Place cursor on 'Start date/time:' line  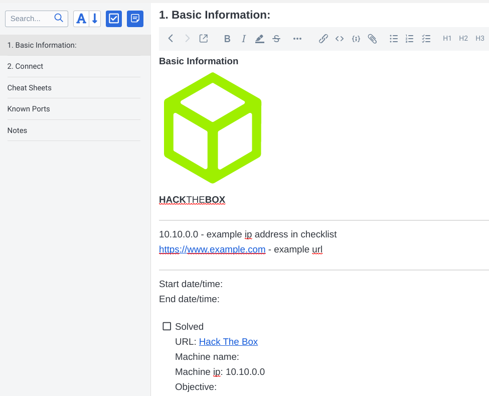(191, 284)
